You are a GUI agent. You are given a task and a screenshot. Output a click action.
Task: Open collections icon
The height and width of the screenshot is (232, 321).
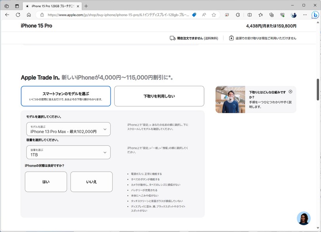tap(271, 15)
